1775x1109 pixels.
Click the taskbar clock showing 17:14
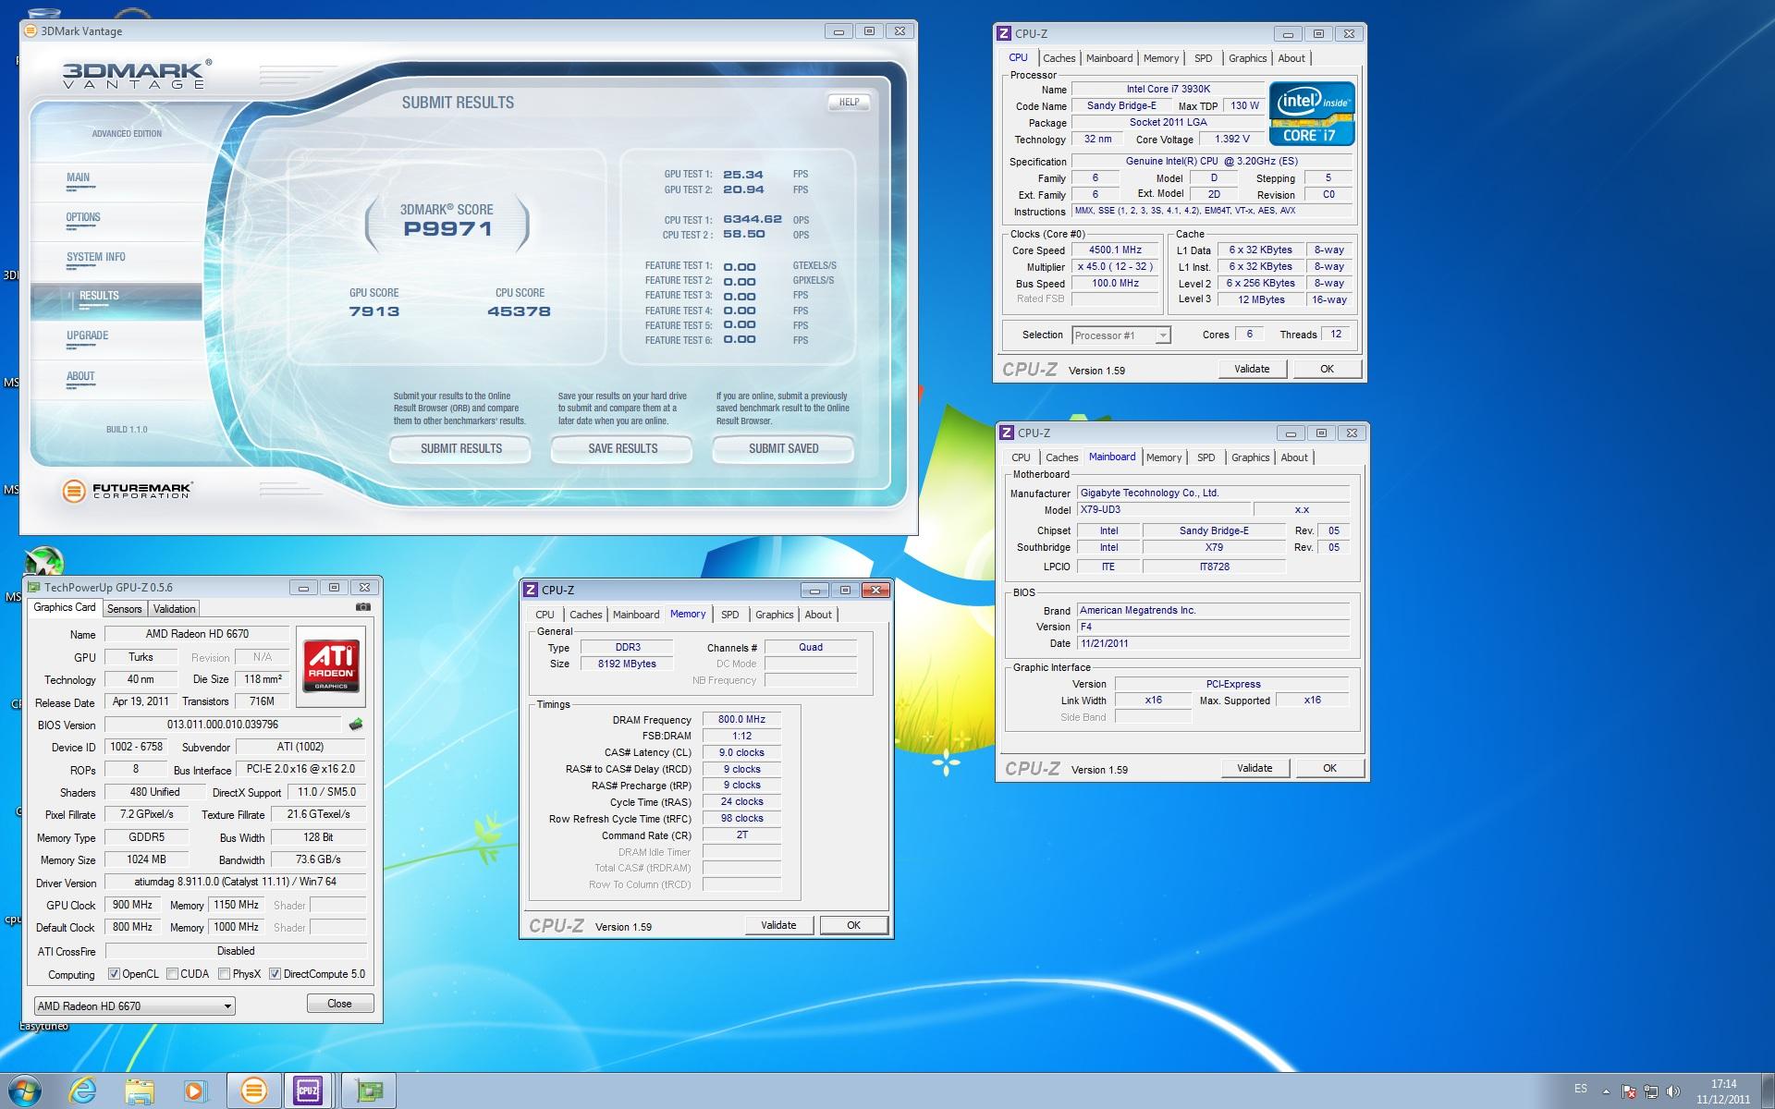click(1723, 1091)
